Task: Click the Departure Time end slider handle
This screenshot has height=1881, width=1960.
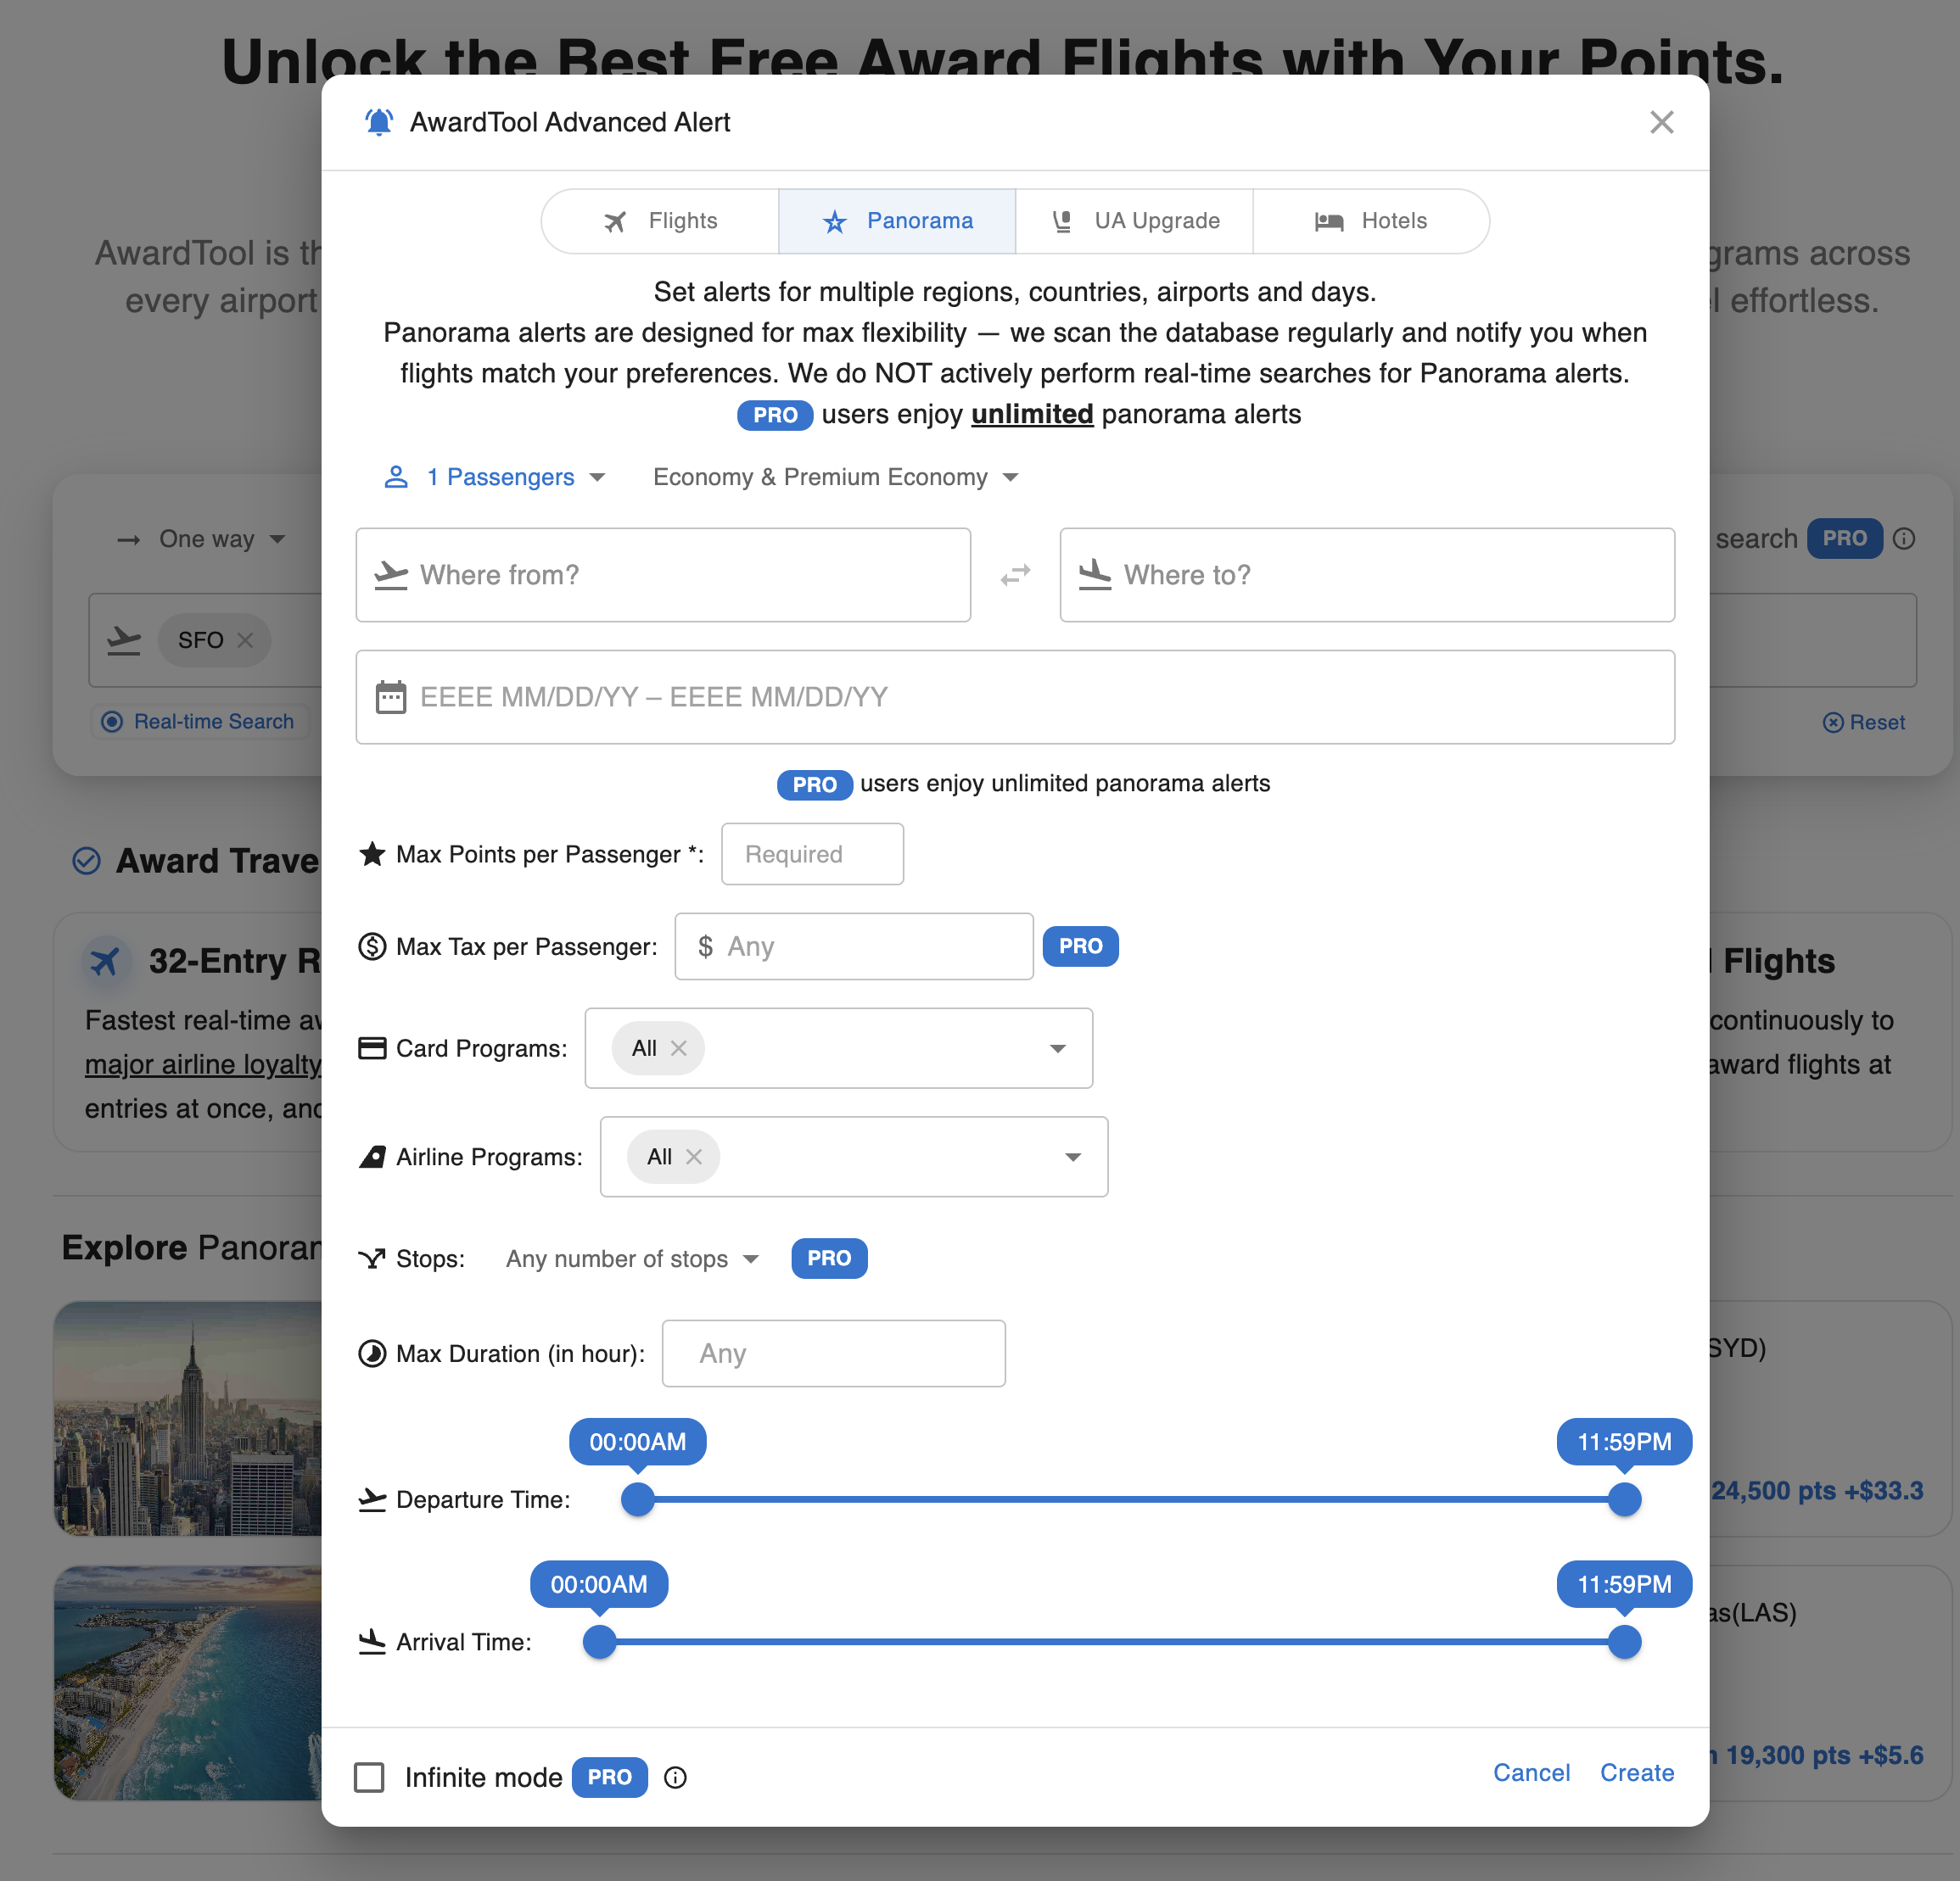Action: 1624,1499
